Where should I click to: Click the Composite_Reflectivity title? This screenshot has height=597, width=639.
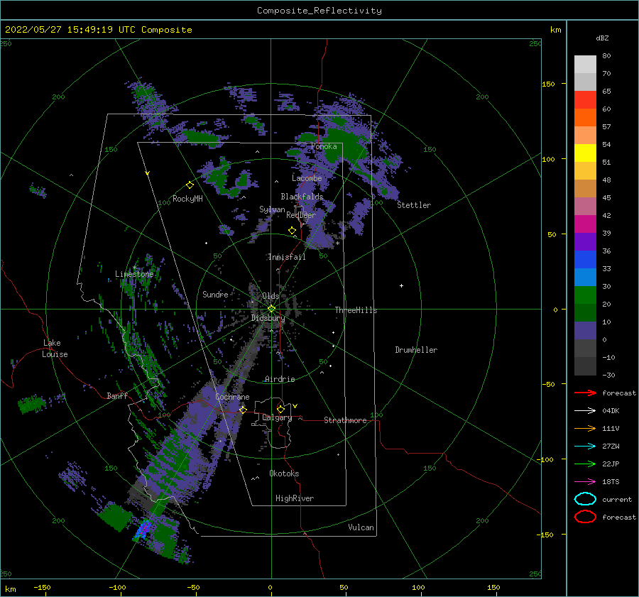[319, 11]
